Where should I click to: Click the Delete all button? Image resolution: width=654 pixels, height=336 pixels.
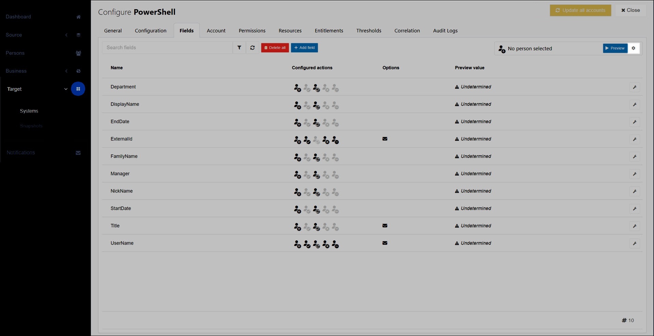275,48
